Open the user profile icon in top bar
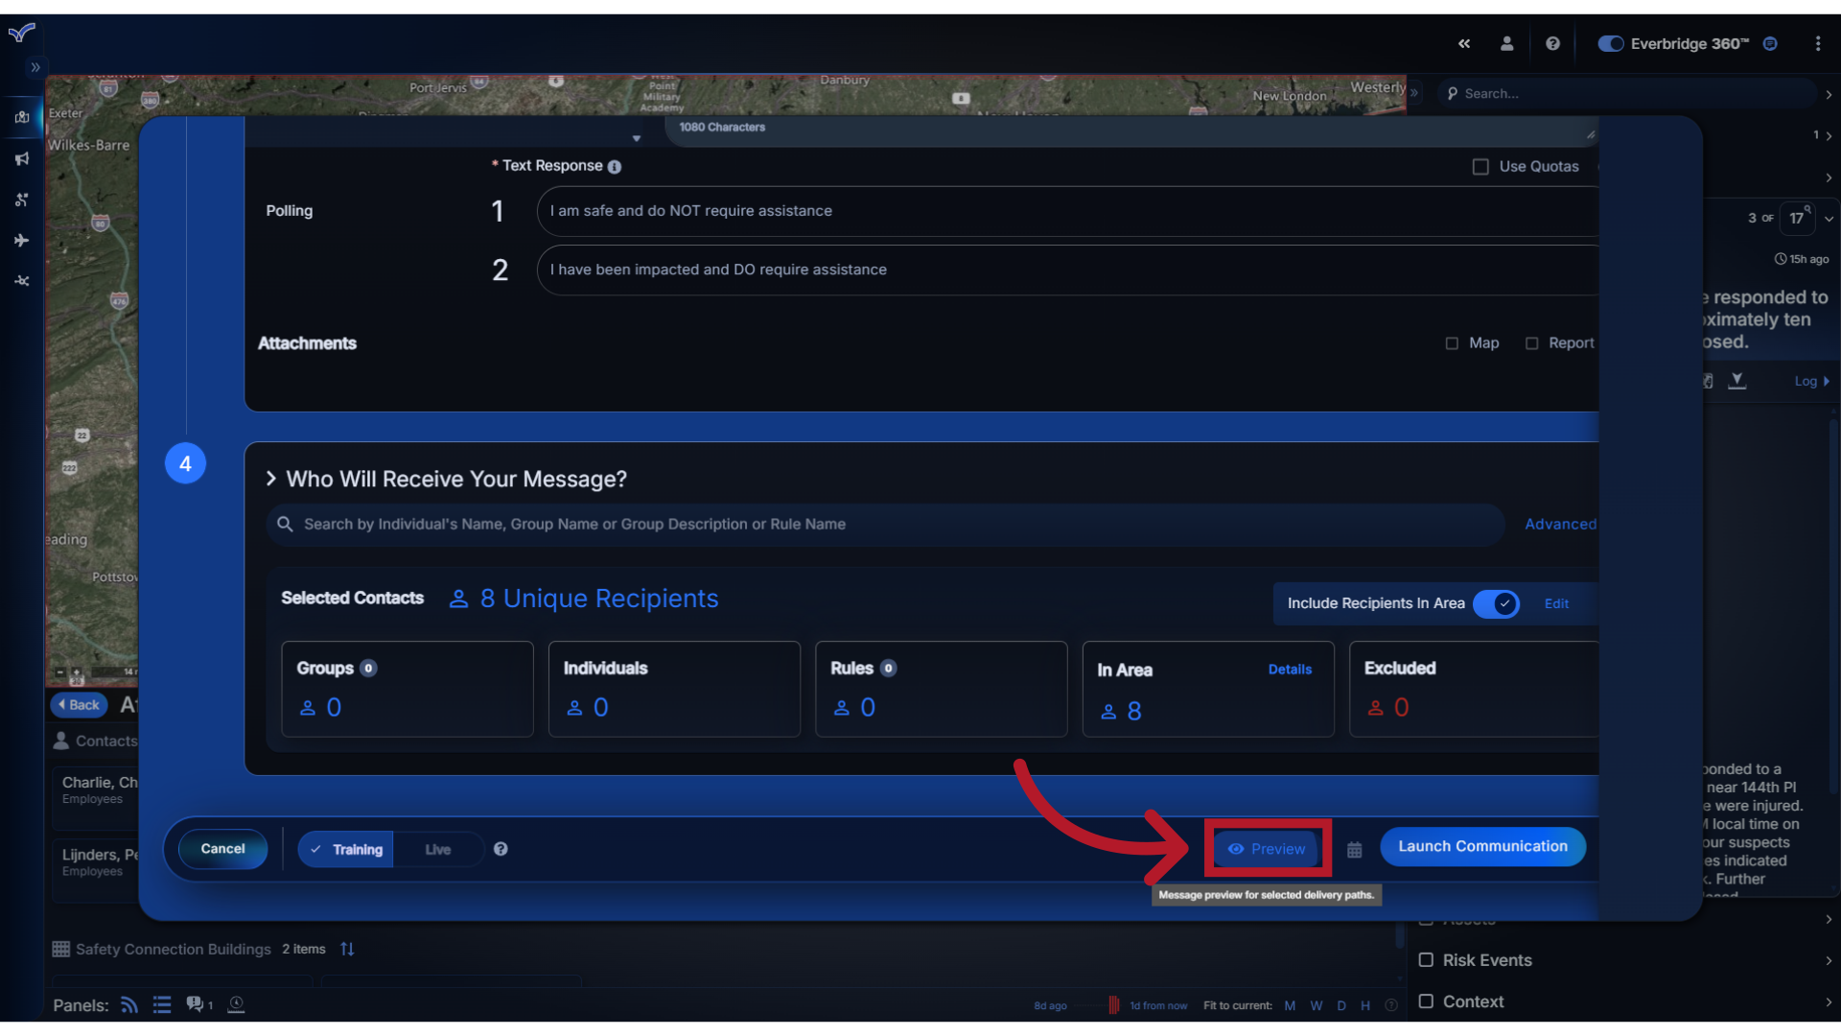The height and width of the screenshot is (1036, 1841). (1506, 43)
